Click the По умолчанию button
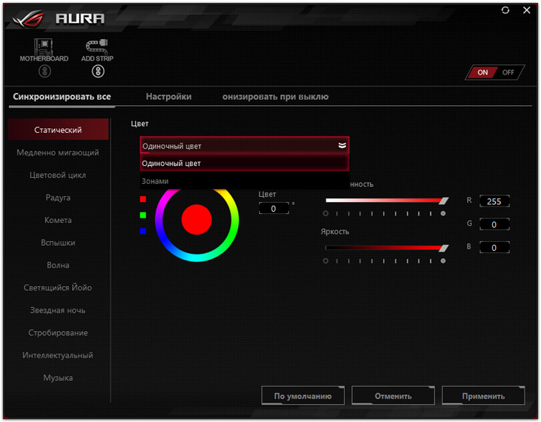Screen dimensions: 541x422 pos(303,396)
